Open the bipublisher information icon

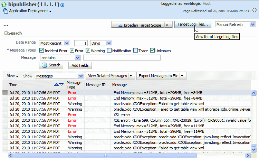click(x=62, y=5)
